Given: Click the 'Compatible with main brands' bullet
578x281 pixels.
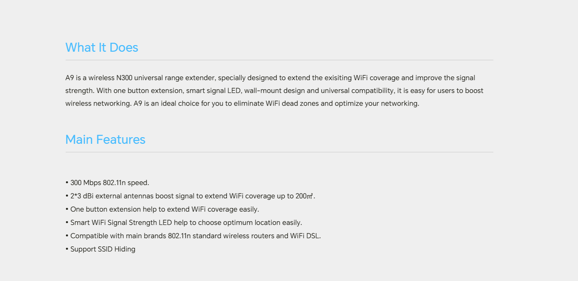Looking at the screenshot, I should click(x=193, y=236).
